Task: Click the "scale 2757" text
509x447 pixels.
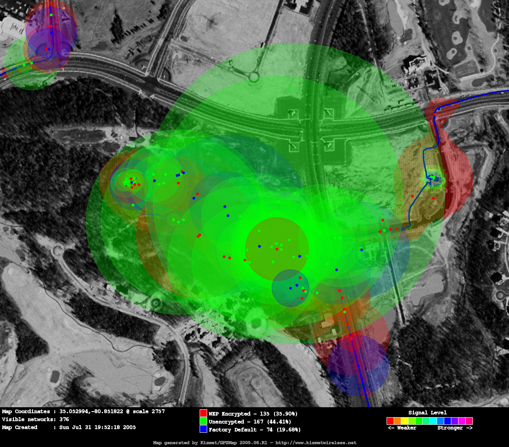Action: [149, 412]
